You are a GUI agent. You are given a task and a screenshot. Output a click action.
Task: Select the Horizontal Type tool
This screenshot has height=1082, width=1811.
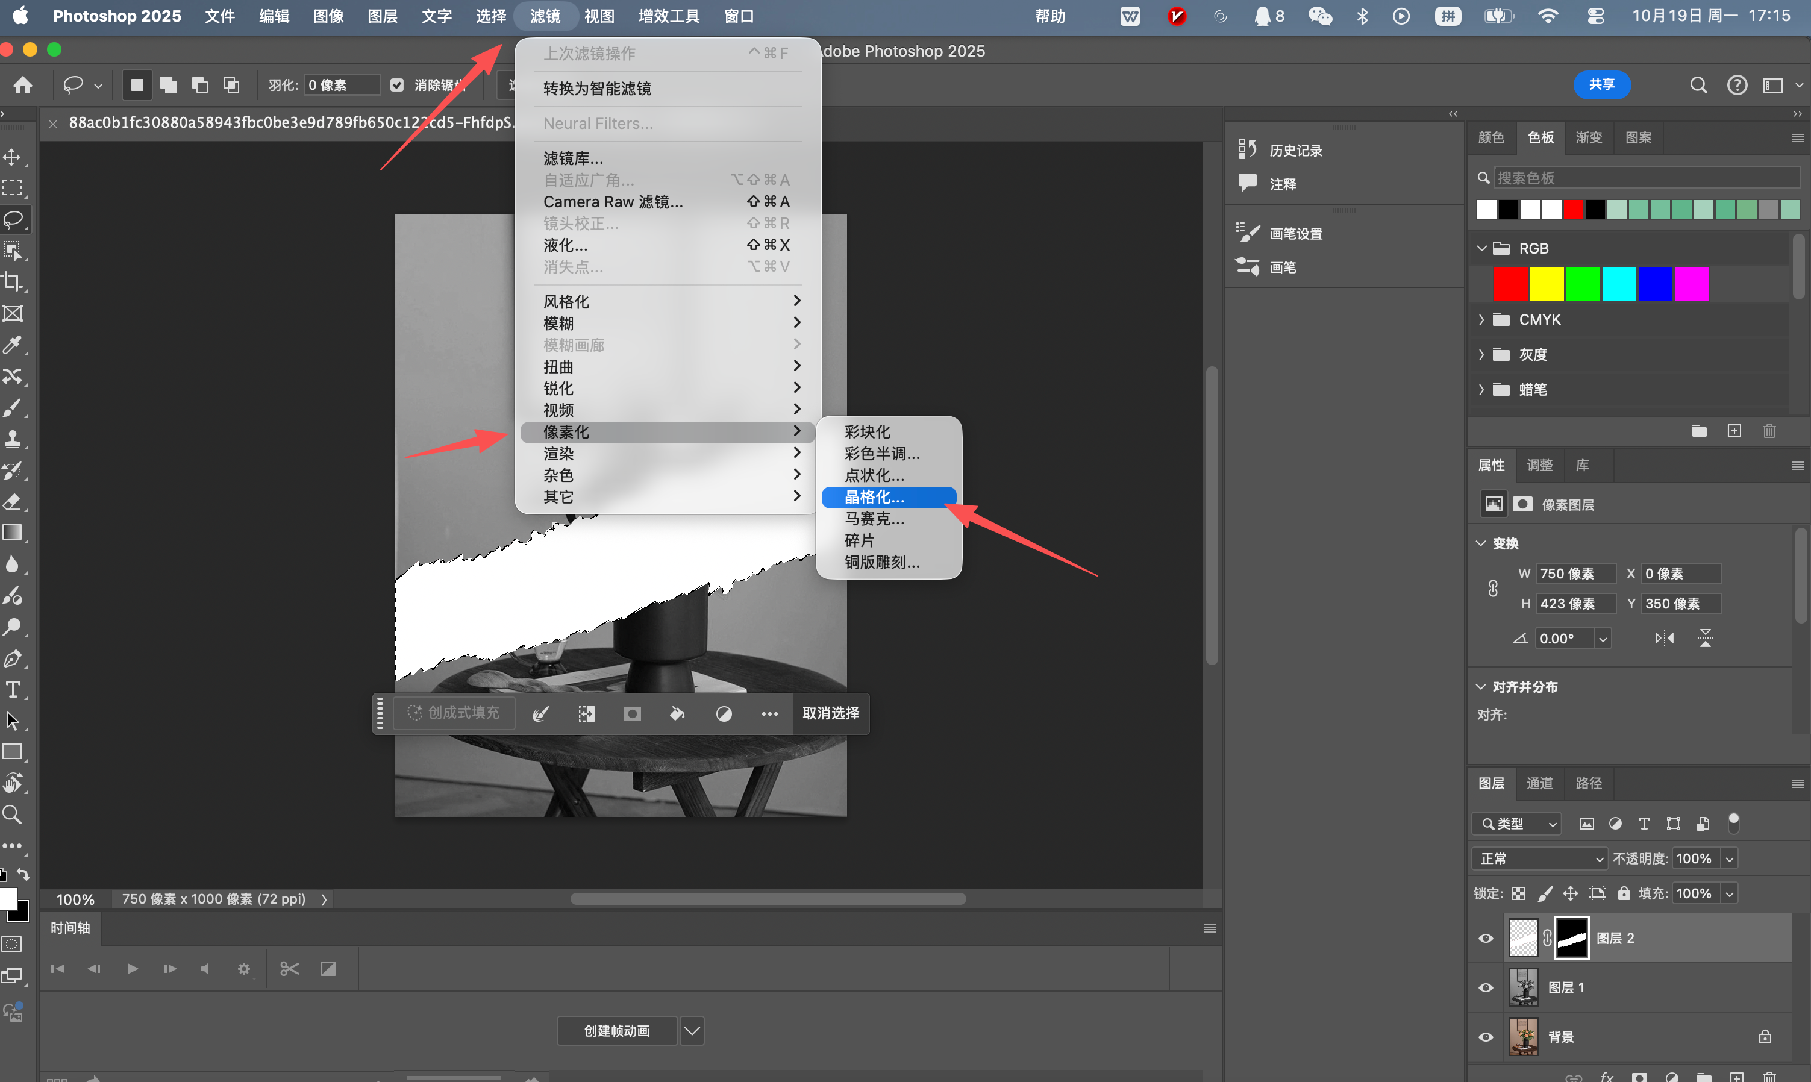[13, 690]
